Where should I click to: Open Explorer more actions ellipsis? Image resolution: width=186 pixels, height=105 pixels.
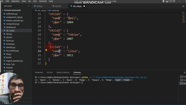(x=28, y=6)
